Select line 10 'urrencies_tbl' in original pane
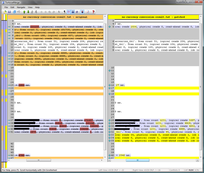This screenshot has height=173, width=204. coord(59,41)
